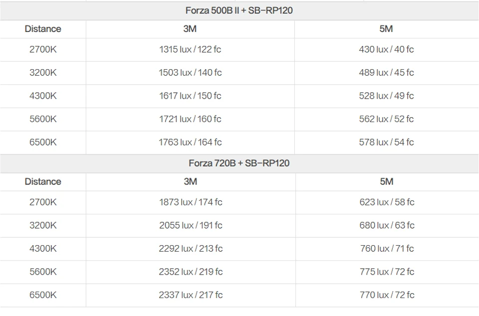Select '3M' column header in Forza 500B II table
This screenshot has width=479, height=316.
pyautogui.click(x=190, y=29)
